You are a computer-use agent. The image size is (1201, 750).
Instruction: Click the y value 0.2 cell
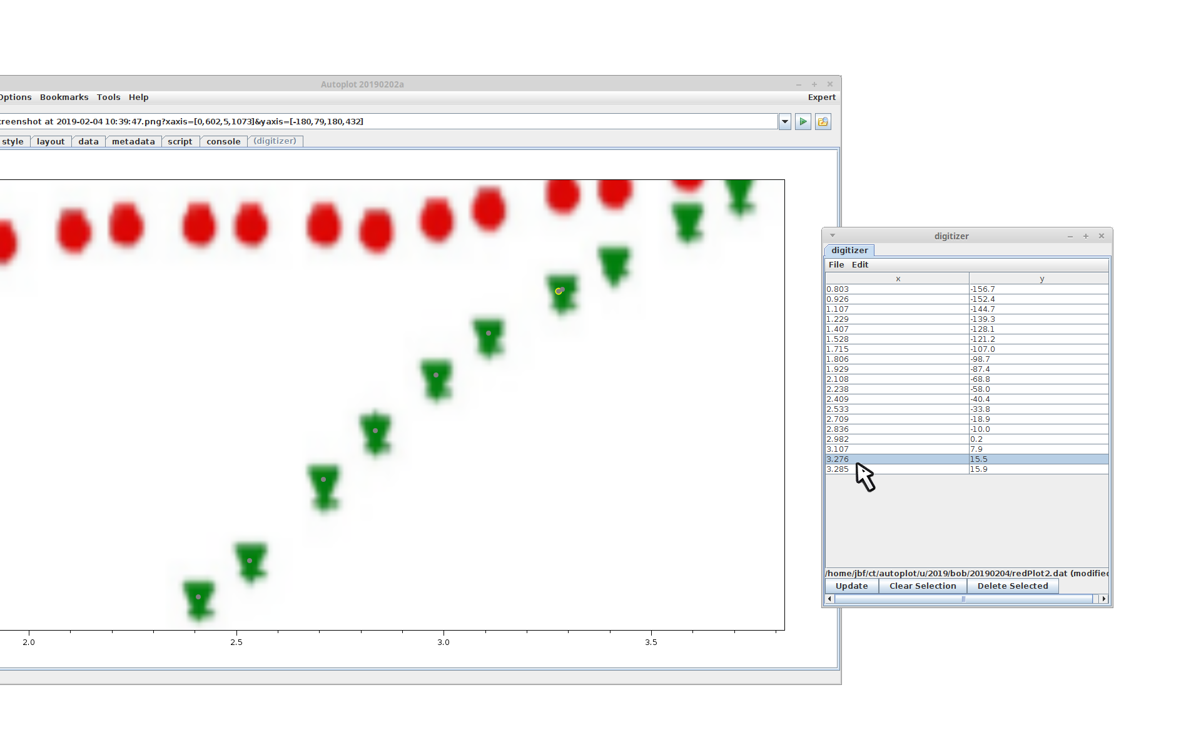(x=1039, y=439)
